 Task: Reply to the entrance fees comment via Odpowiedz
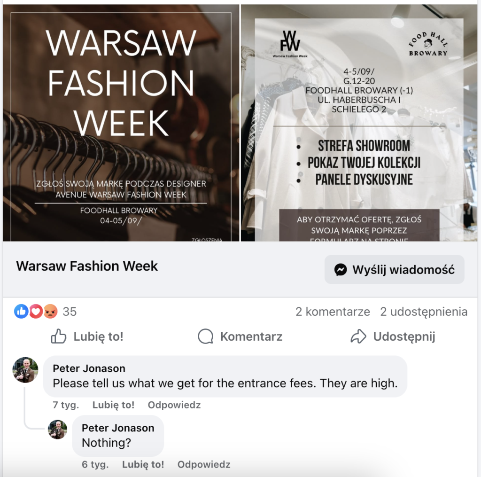click(174, 405)
